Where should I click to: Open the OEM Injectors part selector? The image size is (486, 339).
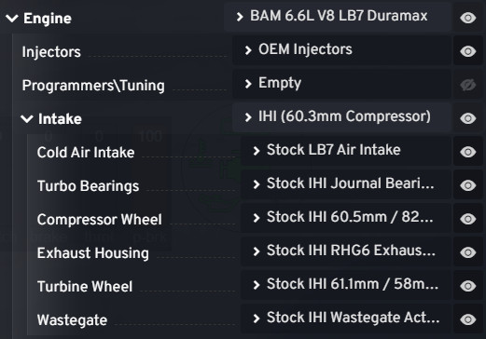point(341,50)
